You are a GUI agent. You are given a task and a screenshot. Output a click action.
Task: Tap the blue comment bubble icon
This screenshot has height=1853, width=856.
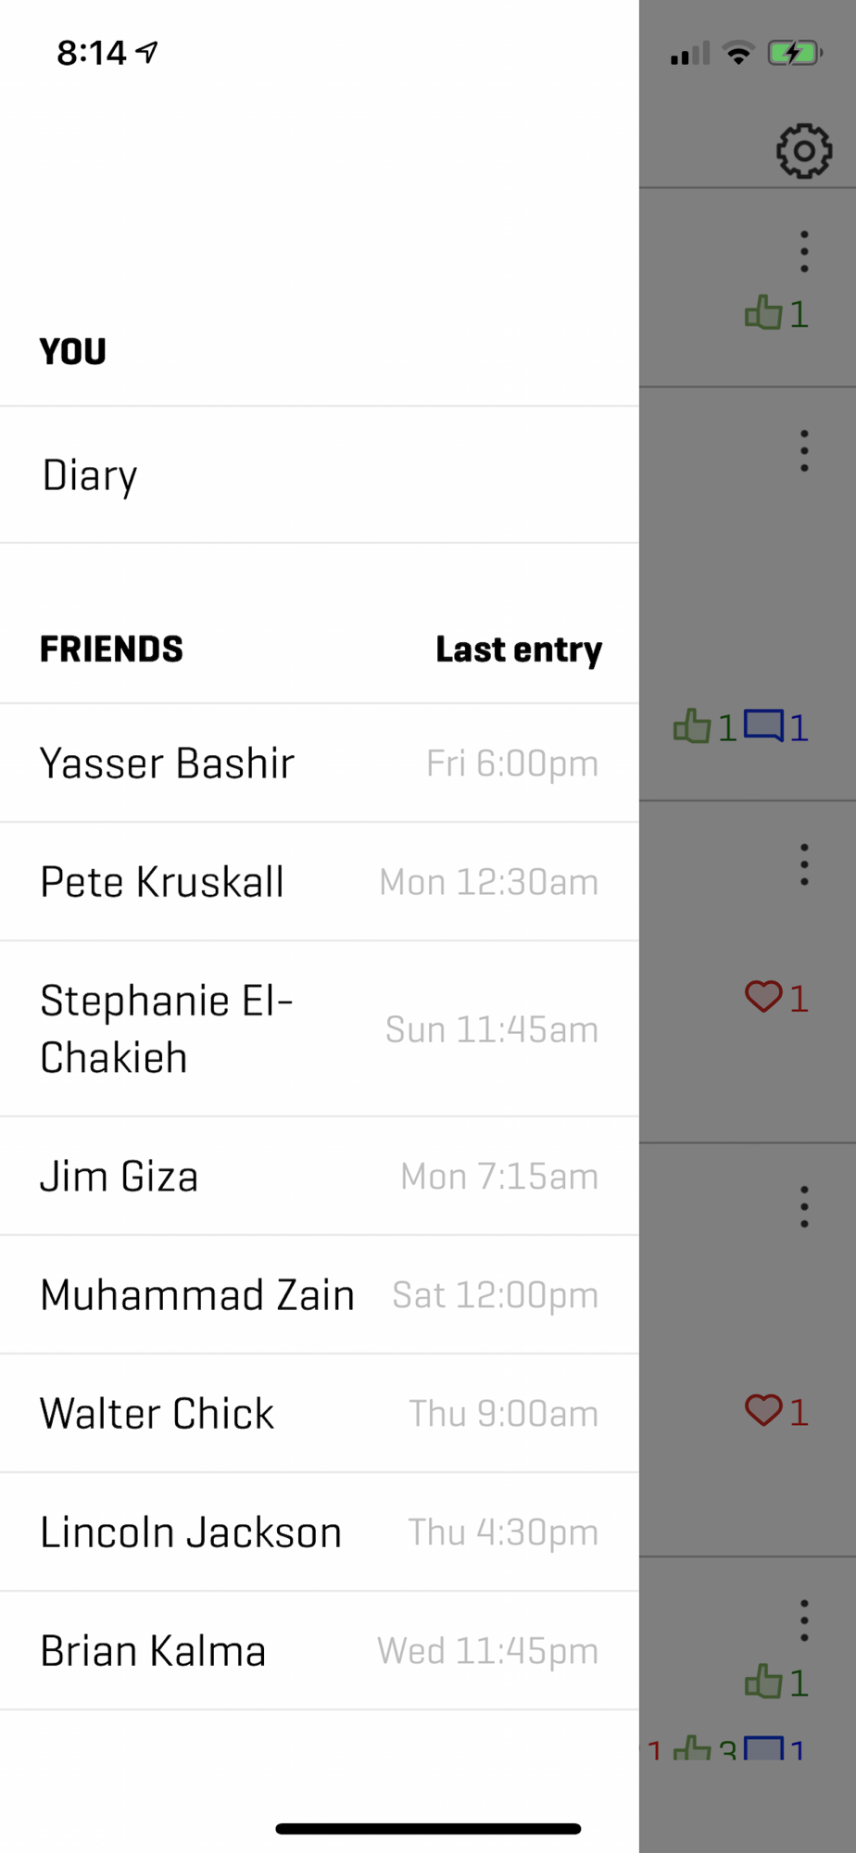[x=764, y=725]
